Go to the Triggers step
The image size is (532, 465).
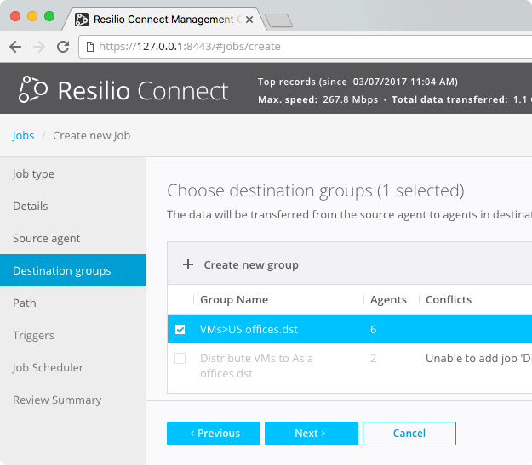point(73,335)
